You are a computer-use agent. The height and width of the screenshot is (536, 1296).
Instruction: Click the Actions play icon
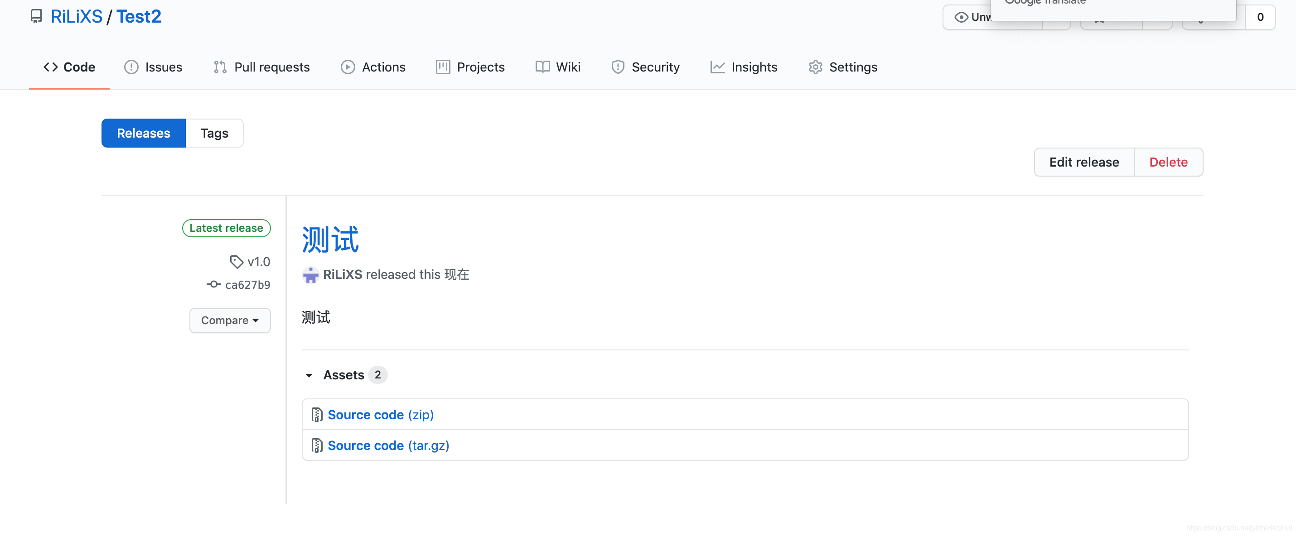tap(348, 67)
